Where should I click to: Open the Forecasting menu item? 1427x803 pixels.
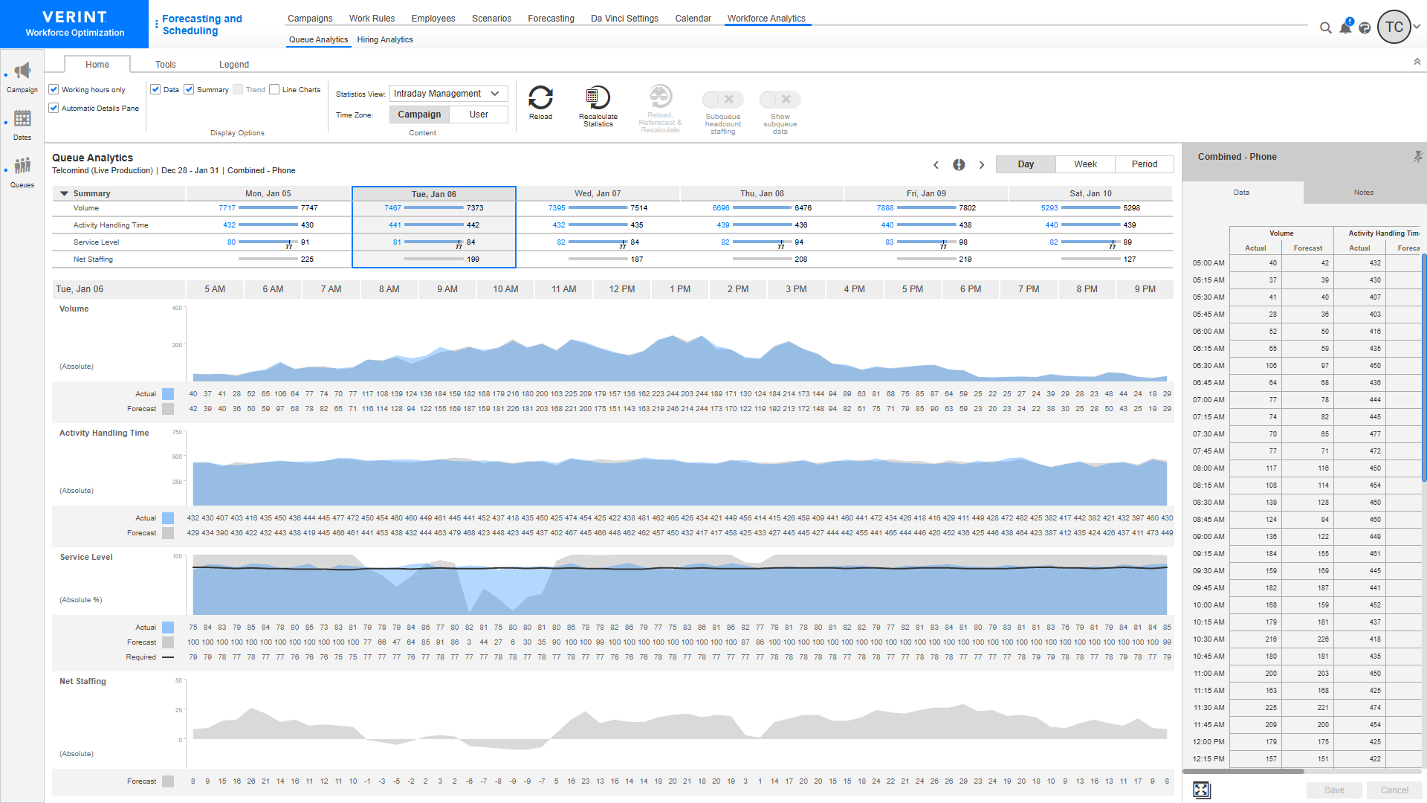pyautogui.click(x=551, y=19)
